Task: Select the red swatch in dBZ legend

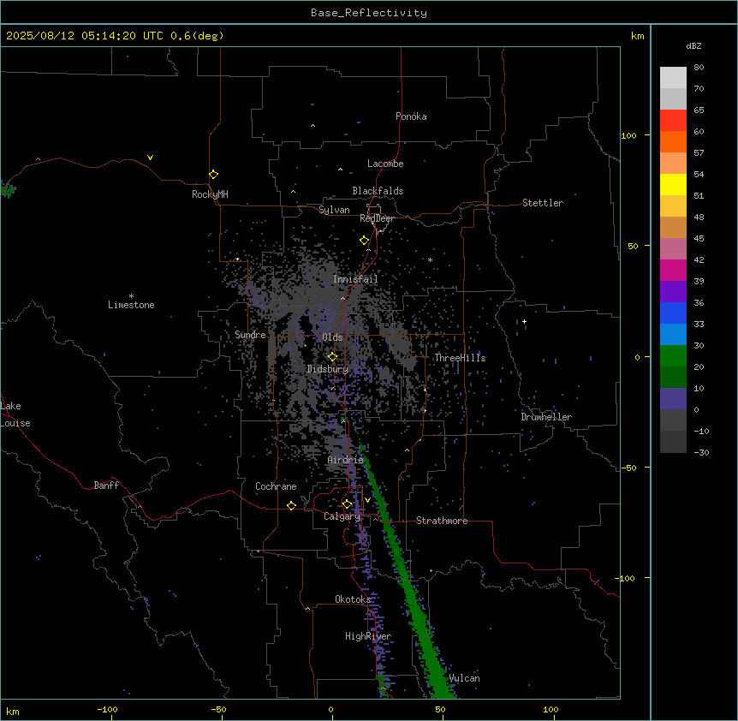Action: (x=673, y=120)
